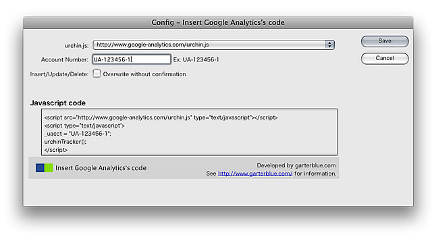Click the 'Insert/Update/Delete:' label
432x243 pixels.
click(x=59, y=74)
